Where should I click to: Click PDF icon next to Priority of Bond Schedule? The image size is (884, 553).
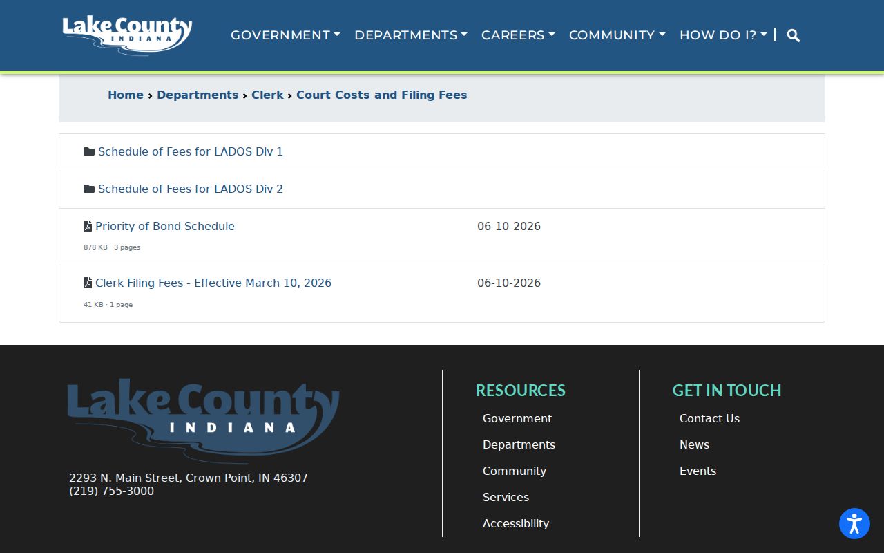pos(88,226)
